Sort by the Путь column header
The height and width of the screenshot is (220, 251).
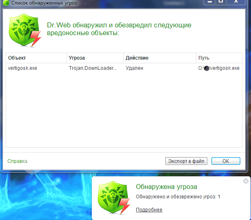[219, 58]
